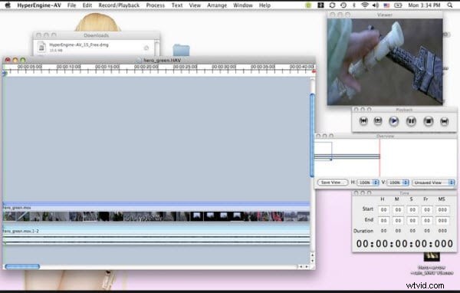Viewport: 460px width, 293px height.
Task: Click the Start frames field in Time panel
Action: click(427, 209)
